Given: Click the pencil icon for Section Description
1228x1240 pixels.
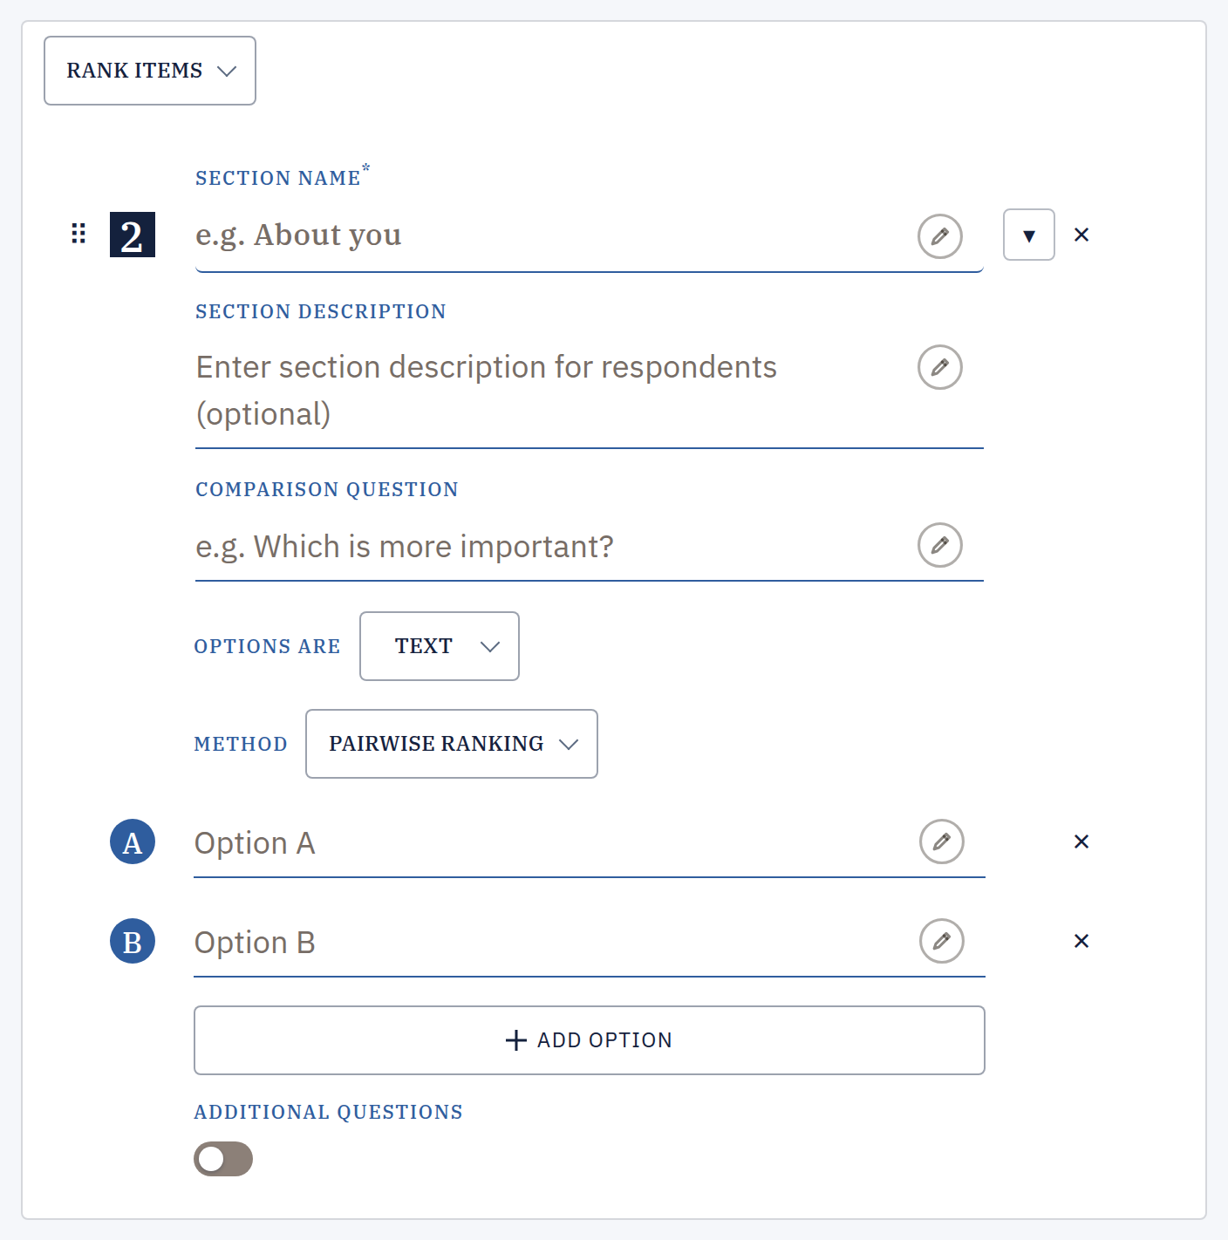Looking at the screenshot, I should 939,367.
